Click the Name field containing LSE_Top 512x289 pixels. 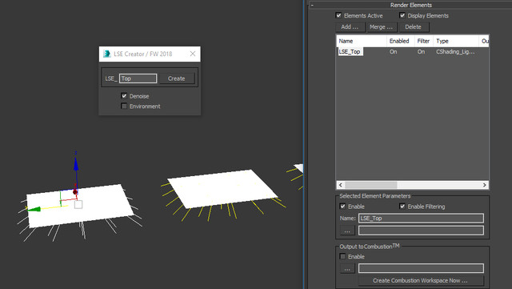421,218
